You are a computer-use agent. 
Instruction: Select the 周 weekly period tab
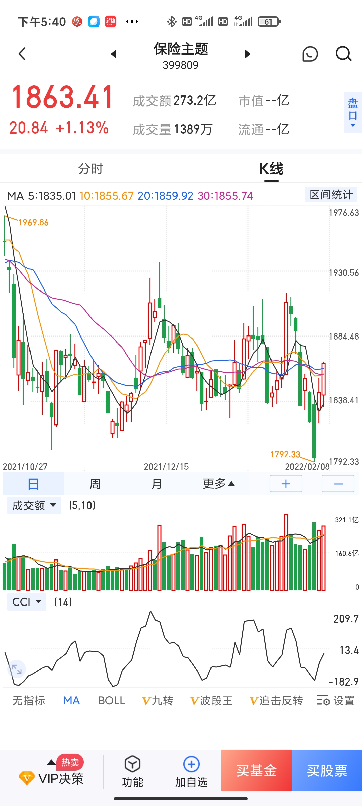pos(95,484)
